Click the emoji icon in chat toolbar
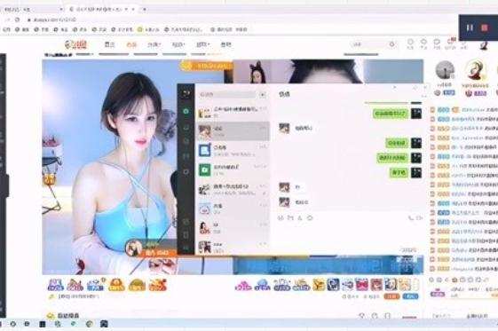The height and width of the screenshot is (331, 498). click(x=281, y=217)
